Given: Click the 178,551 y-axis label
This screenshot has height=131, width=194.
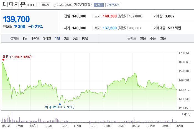Looking at the screenshot, I should coord(184,53).
